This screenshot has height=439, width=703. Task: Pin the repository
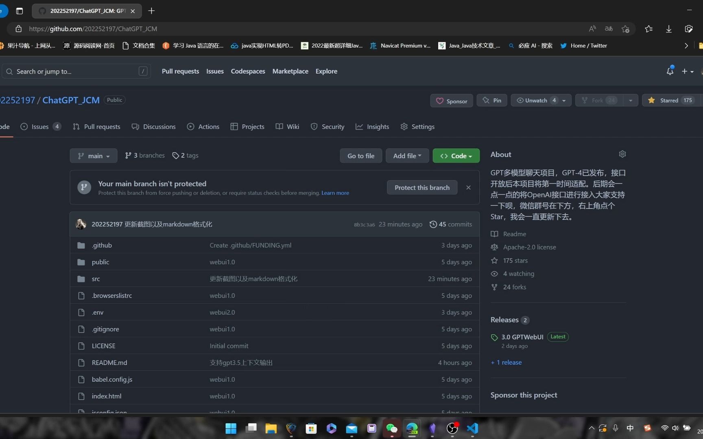click(x=492, y=100)
